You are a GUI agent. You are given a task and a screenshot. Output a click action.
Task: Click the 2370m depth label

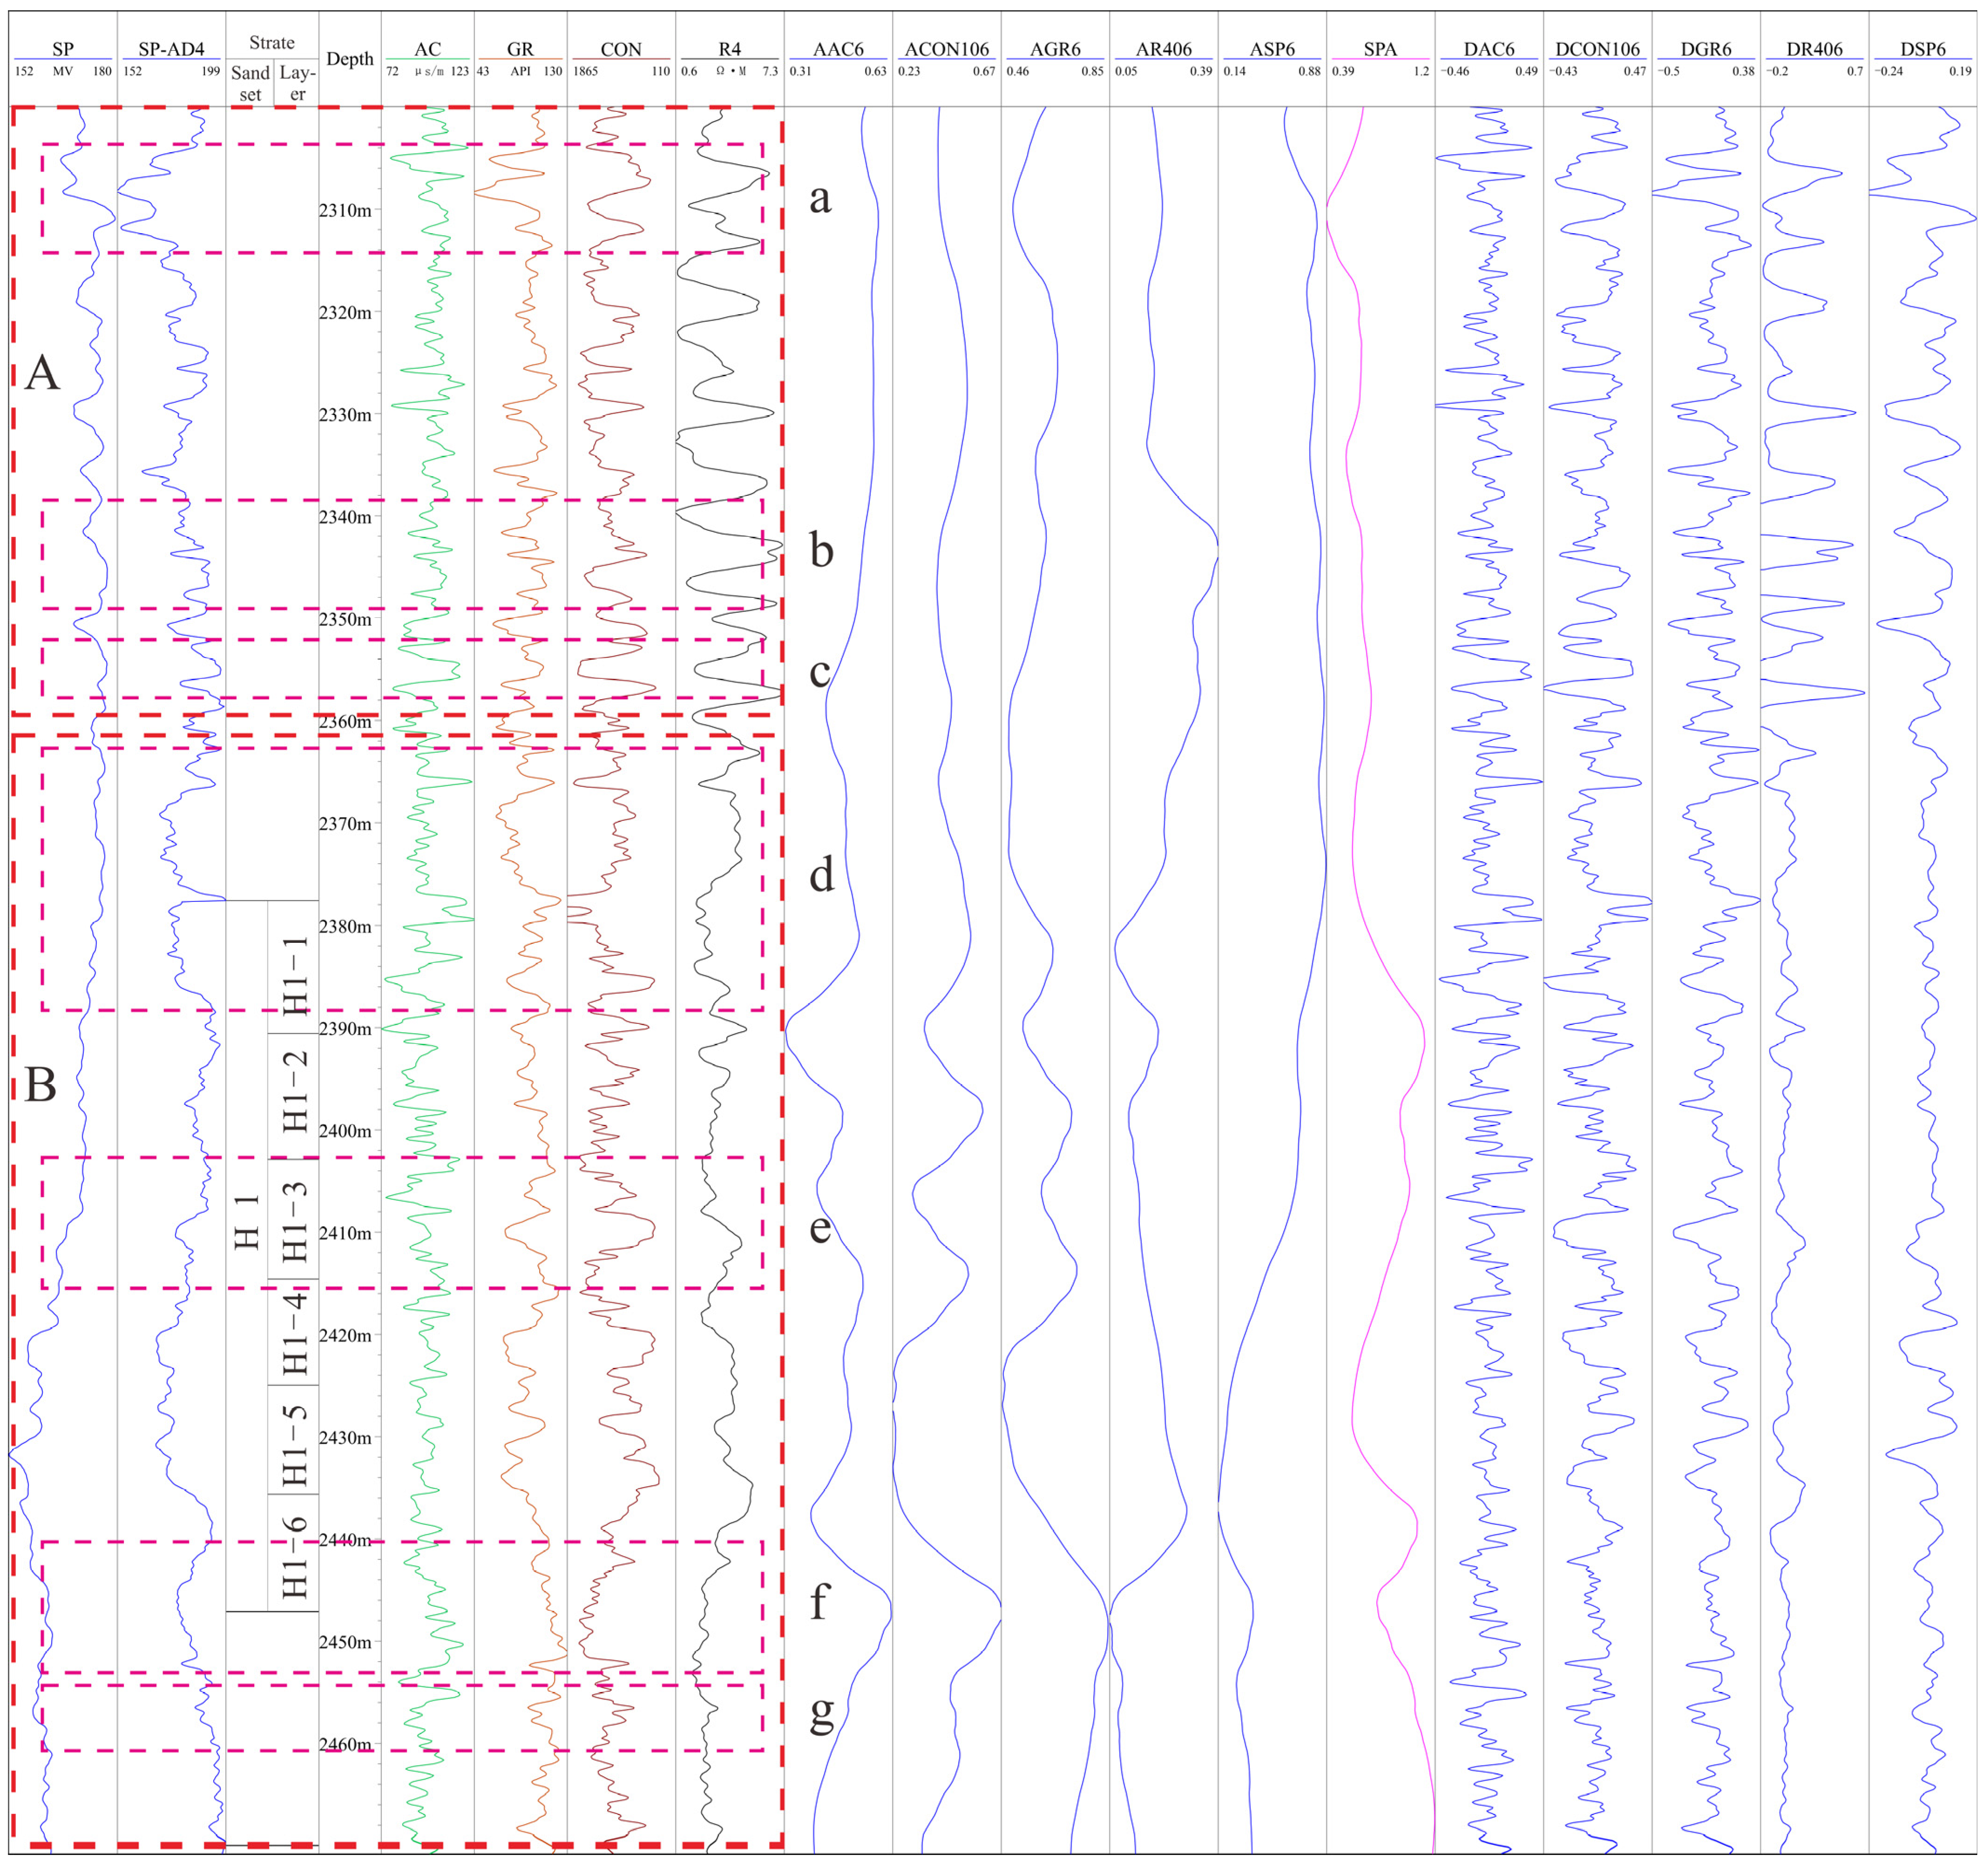pos(345,824)
